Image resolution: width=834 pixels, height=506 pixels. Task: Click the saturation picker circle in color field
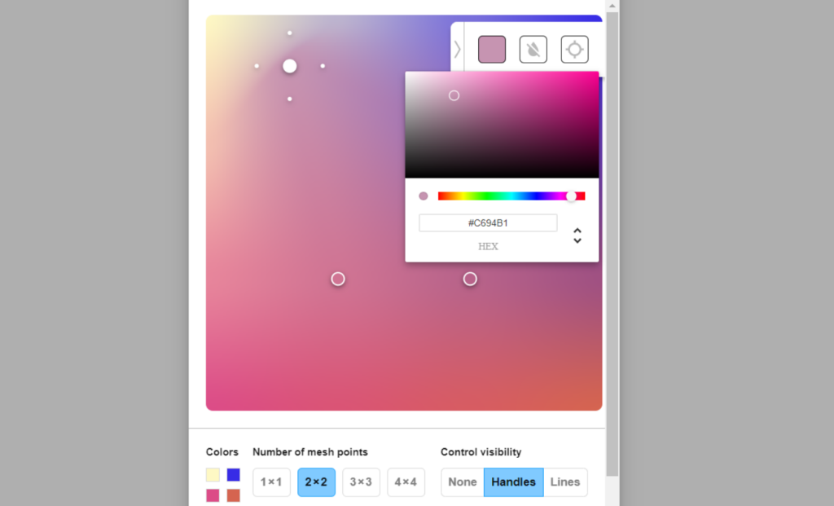(454, 96)
